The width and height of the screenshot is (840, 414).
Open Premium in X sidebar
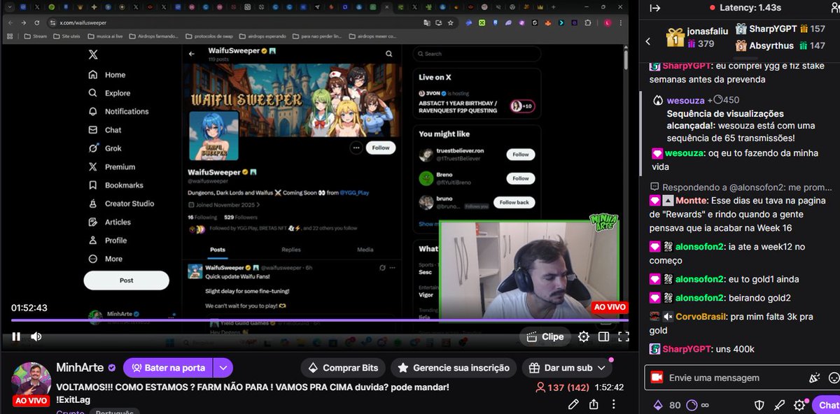pyautogui.click(x=111, y=167)
